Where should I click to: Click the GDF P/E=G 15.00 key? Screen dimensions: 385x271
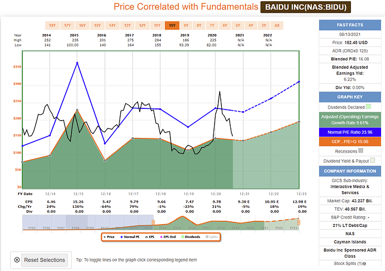point(350,141)
